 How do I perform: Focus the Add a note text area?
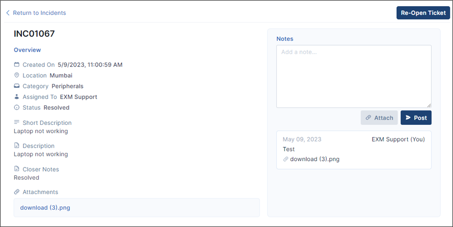[354, 76]
